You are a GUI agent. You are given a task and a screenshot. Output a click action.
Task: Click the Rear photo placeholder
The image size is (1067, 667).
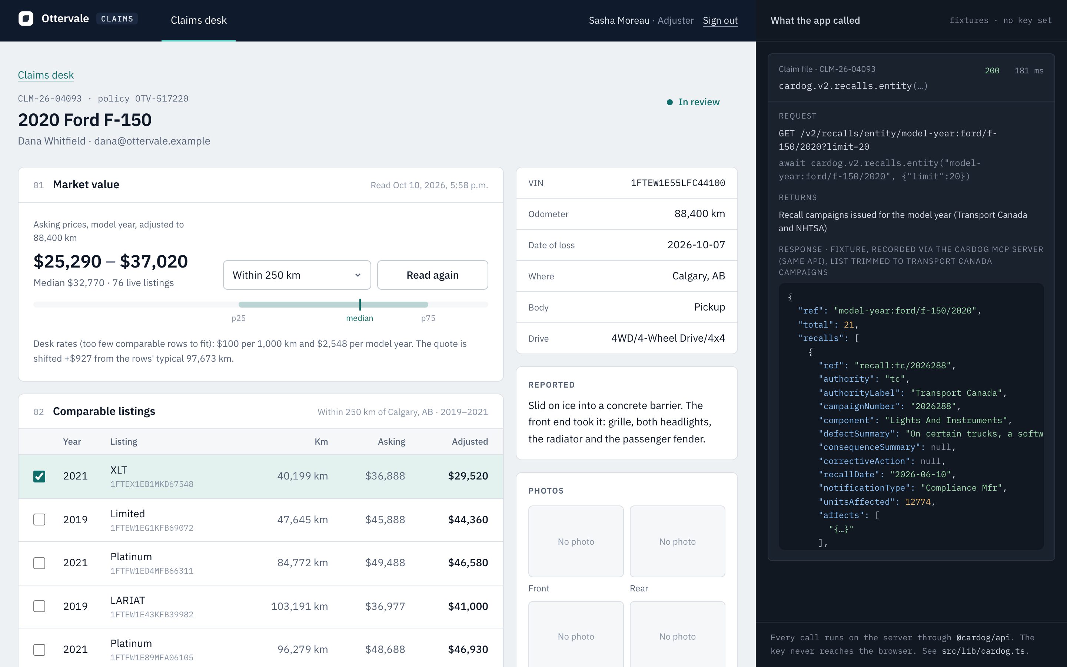pyautogui.click(x=677, y=541)
